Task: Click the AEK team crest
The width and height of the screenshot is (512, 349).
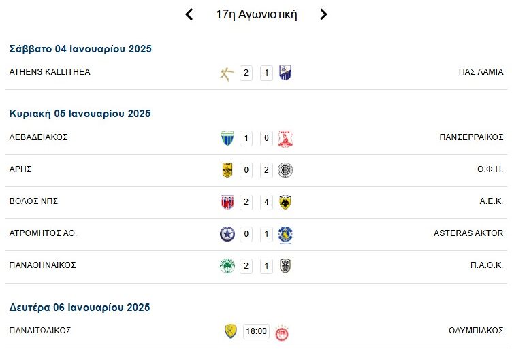Action: click(x=285, y=202)
